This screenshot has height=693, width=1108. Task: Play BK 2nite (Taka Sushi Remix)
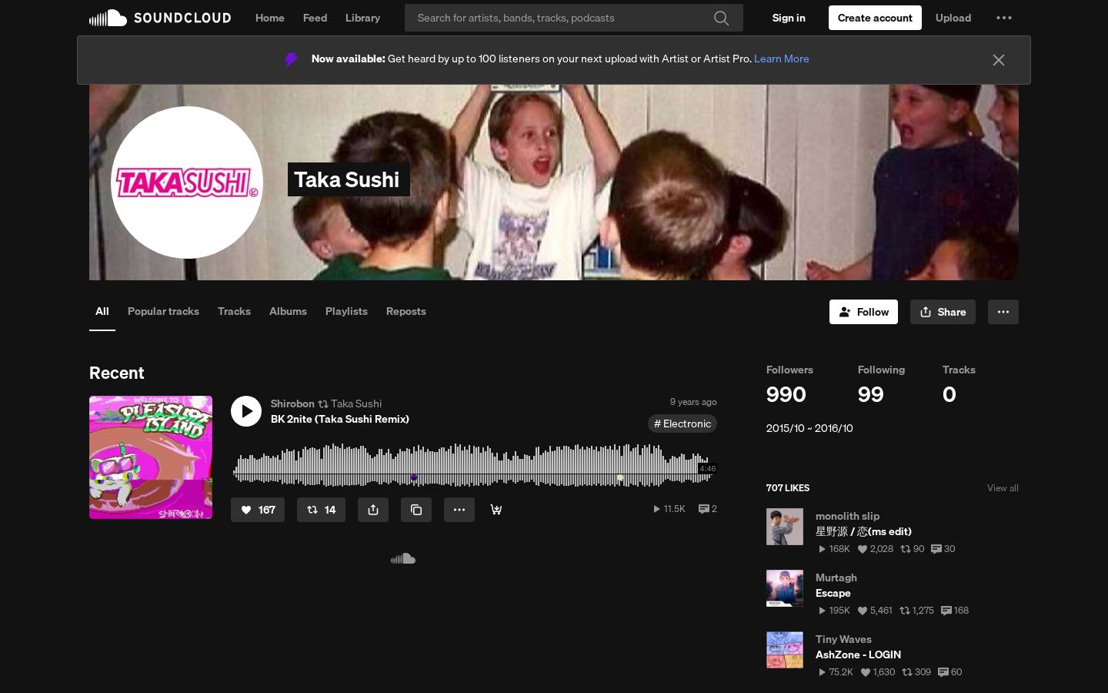[x=246, y=411]
